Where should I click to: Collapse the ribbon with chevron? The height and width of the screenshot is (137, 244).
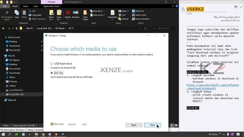click(x=173, y=6)
